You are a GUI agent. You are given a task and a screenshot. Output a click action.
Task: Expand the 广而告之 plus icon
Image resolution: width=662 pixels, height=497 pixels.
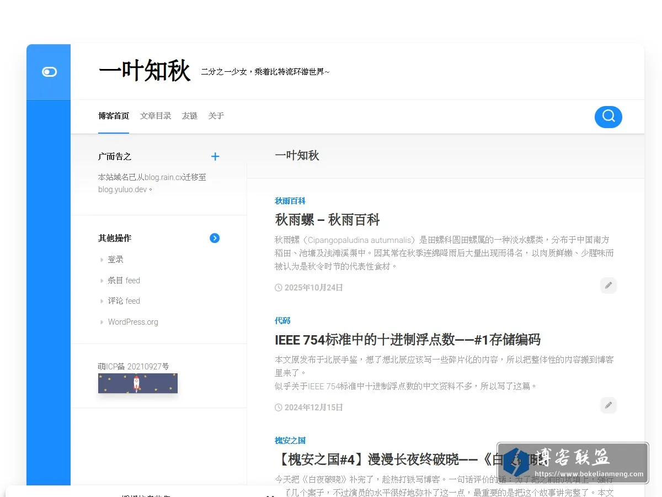[215, 157]
